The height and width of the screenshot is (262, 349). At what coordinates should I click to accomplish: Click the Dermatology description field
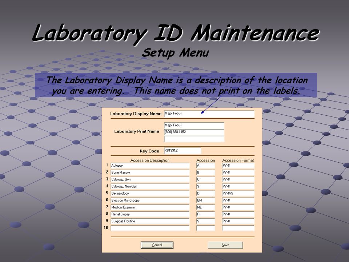pos(150,194)
